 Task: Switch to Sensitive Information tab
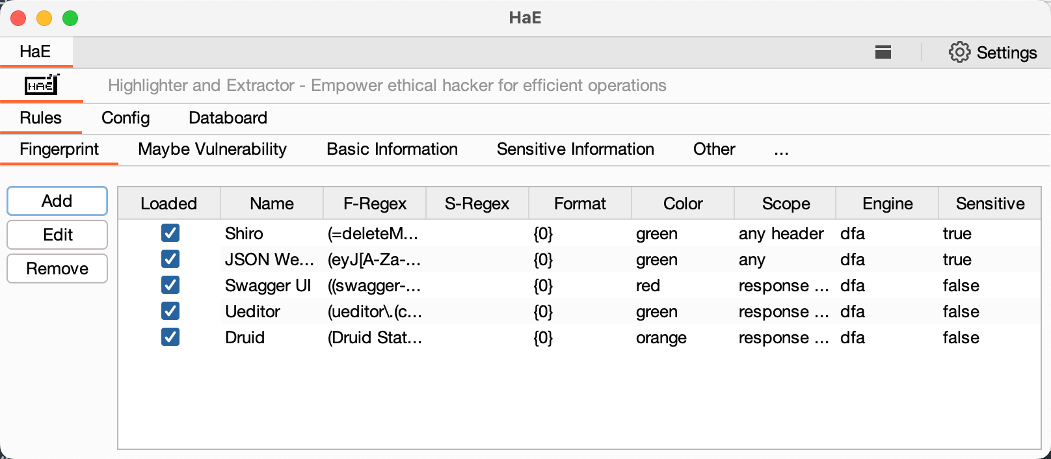click(575, 150)
